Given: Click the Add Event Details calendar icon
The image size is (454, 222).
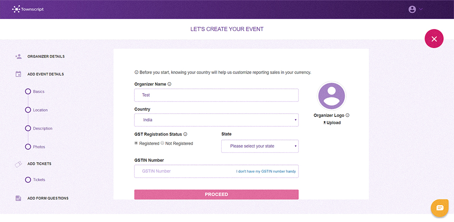Looking at the screenshot, I should point(18,74).
